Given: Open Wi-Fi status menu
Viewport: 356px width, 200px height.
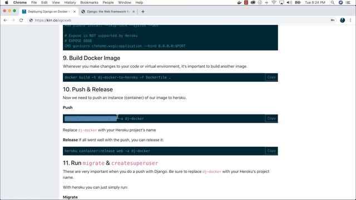Looking at the screenshot, I should tap(274, 2).
